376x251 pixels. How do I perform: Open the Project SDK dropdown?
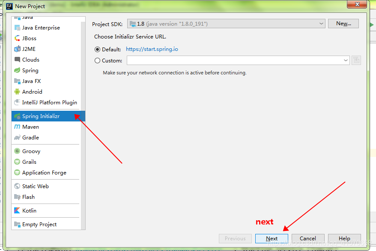coord(226,24)
